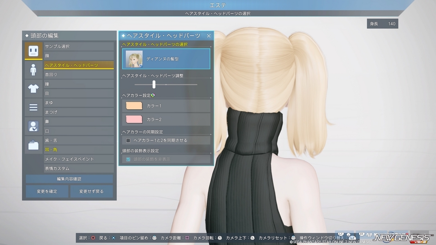Click the button icon next to カメラリセット
The width and height of the screenshot is (436, 245).
click(294, 238)
